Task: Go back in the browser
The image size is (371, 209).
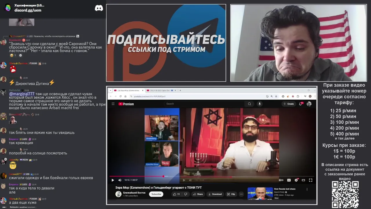Action: [x=111, y=96]
